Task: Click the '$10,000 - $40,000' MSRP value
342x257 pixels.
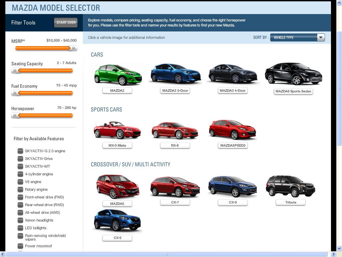Action: pyautogui.click(x=61, y=40)
